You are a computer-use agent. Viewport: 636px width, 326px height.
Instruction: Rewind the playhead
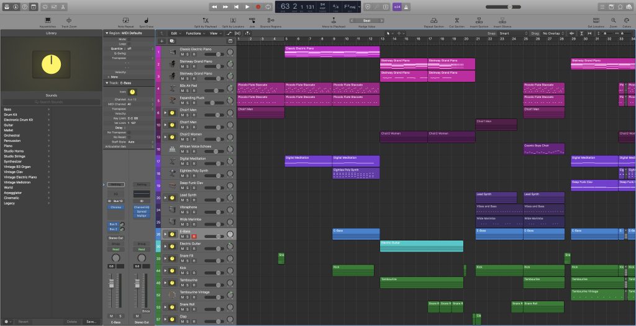214,7
